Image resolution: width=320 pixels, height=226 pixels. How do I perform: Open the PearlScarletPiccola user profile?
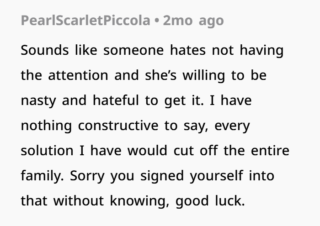tap(85, 21)
